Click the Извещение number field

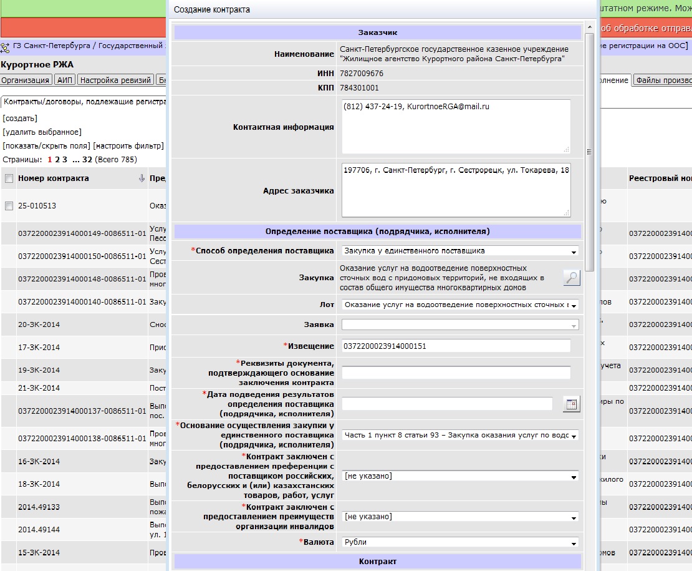[456, 346]
